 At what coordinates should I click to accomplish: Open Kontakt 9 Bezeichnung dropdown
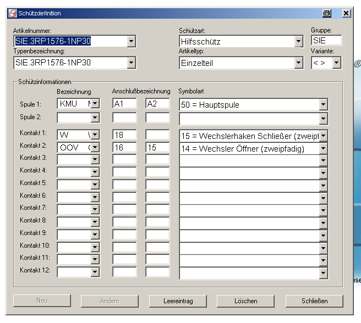pyautogui.click(x=95, y=235)
